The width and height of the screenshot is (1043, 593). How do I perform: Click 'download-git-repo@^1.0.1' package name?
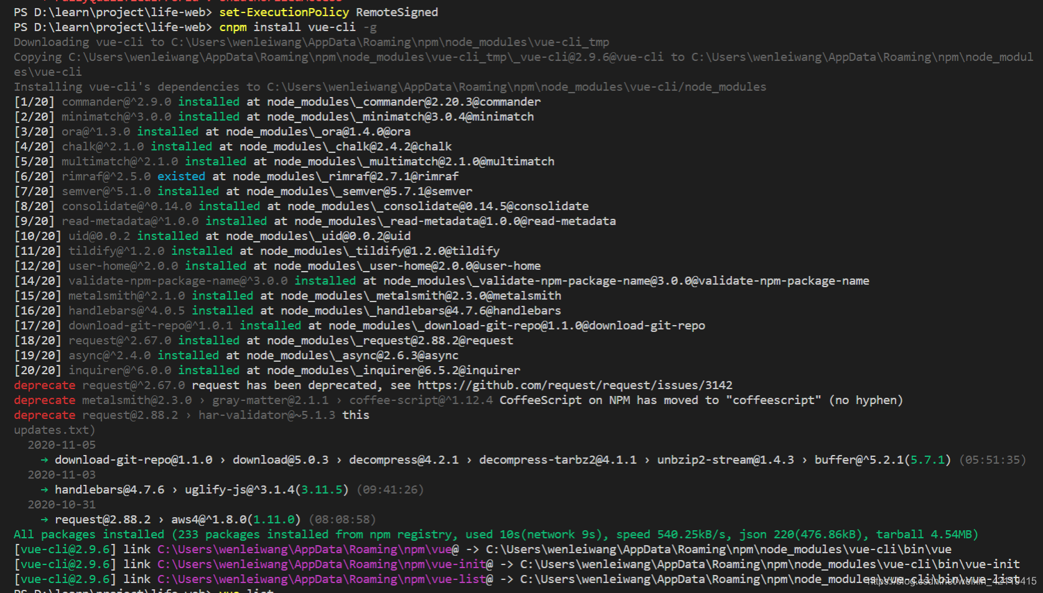click(151, 326)
